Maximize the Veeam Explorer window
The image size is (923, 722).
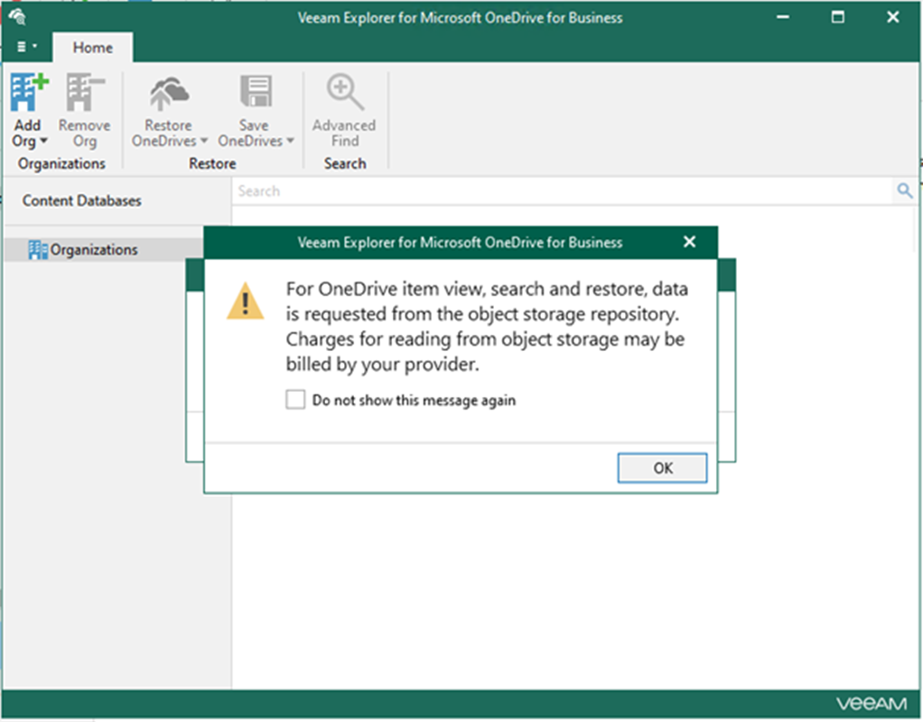pos(837,17)
